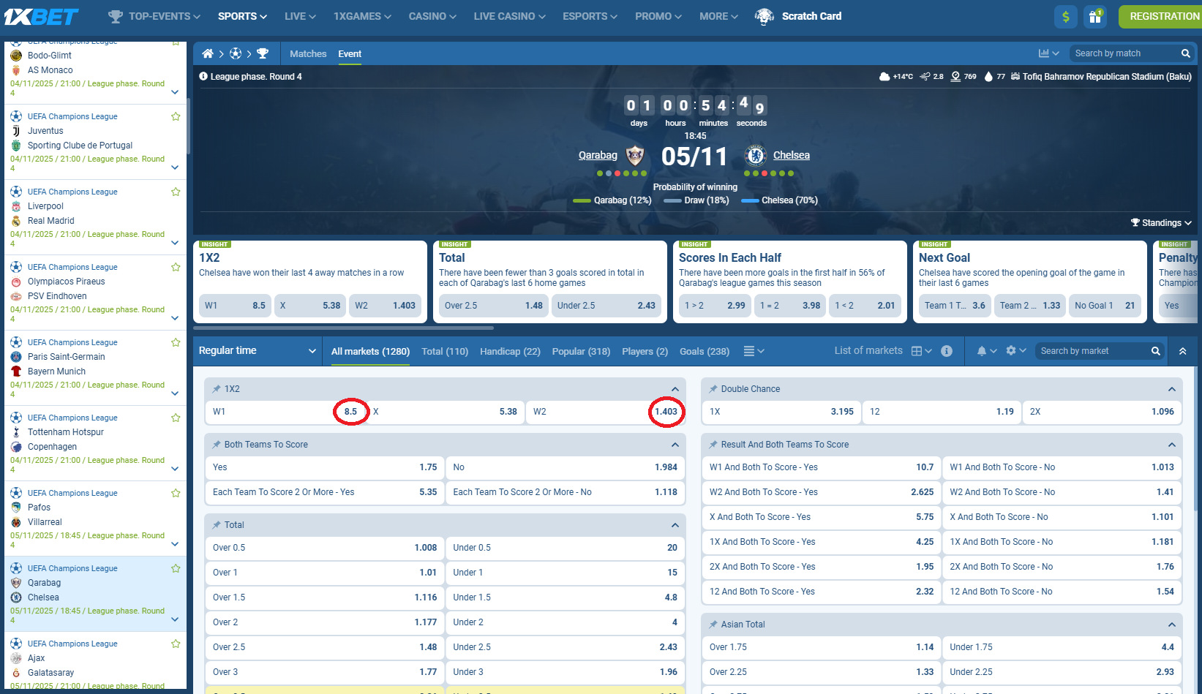Open the gift bonus icon
The height and width of the screenshot is (694, 1202).
(x=1094, y=16)
